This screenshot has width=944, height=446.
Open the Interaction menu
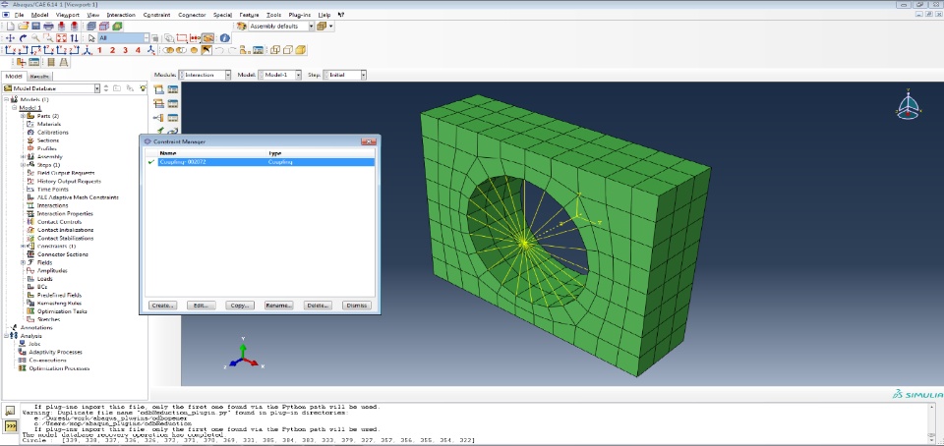click(121, 15)
